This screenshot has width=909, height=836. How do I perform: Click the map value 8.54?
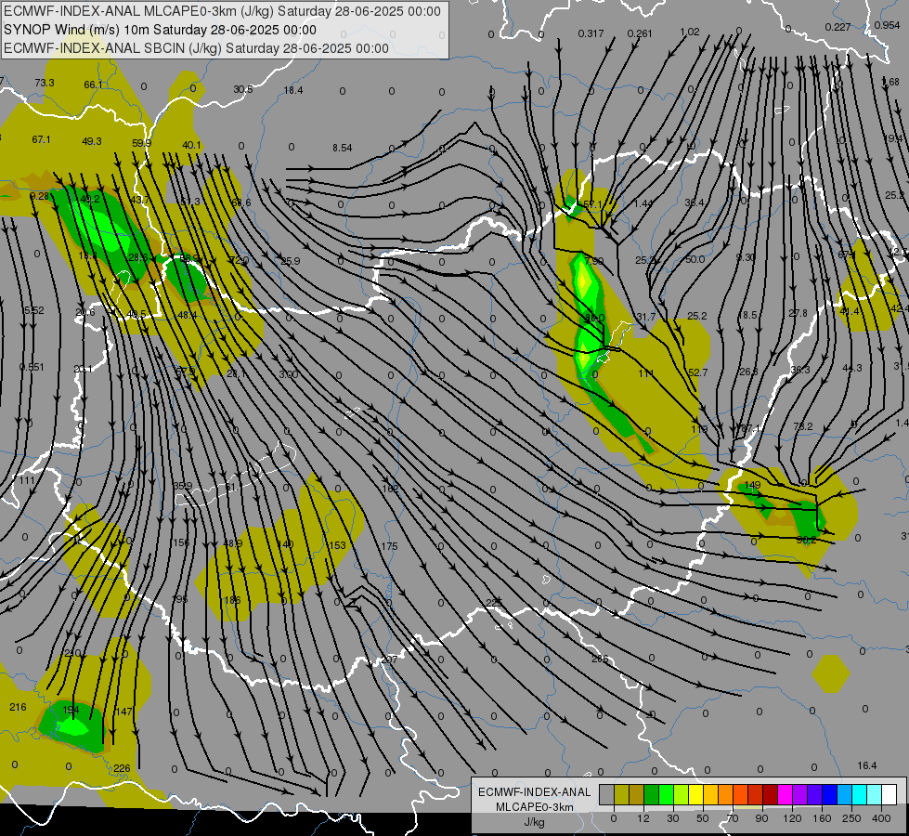(342, 148)
